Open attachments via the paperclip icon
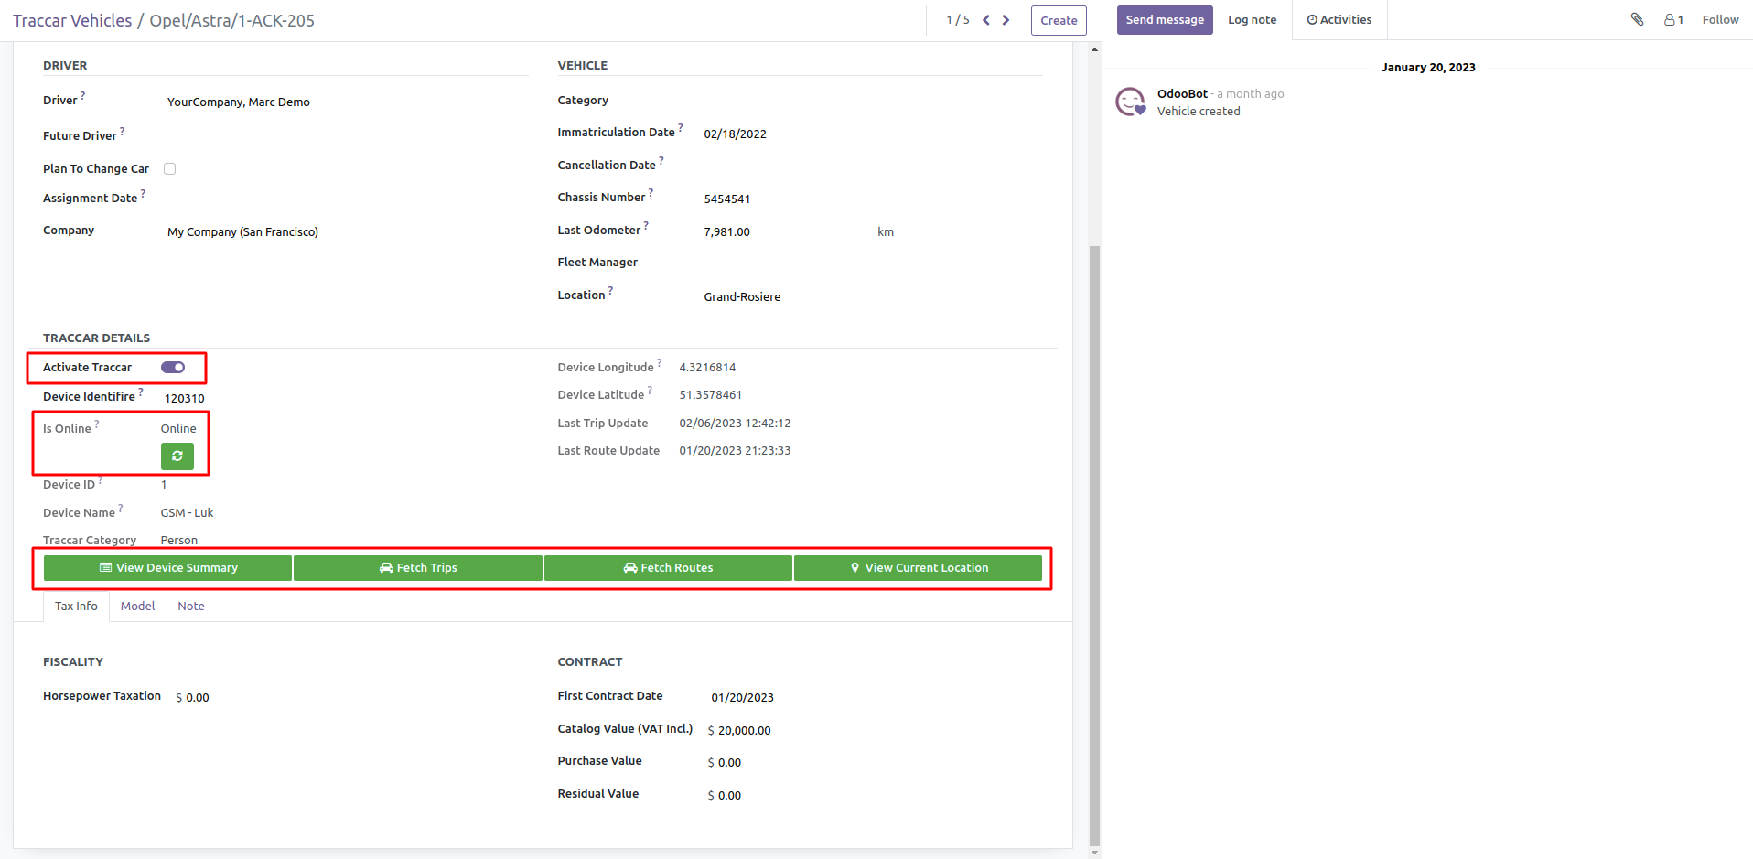This screenshot has width=1753, height=859. click(1637, 19)
